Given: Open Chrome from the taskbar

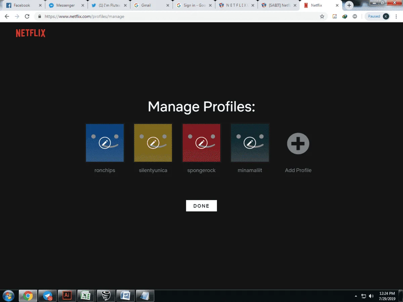Looking at the screenshot, I should (28, 296).
